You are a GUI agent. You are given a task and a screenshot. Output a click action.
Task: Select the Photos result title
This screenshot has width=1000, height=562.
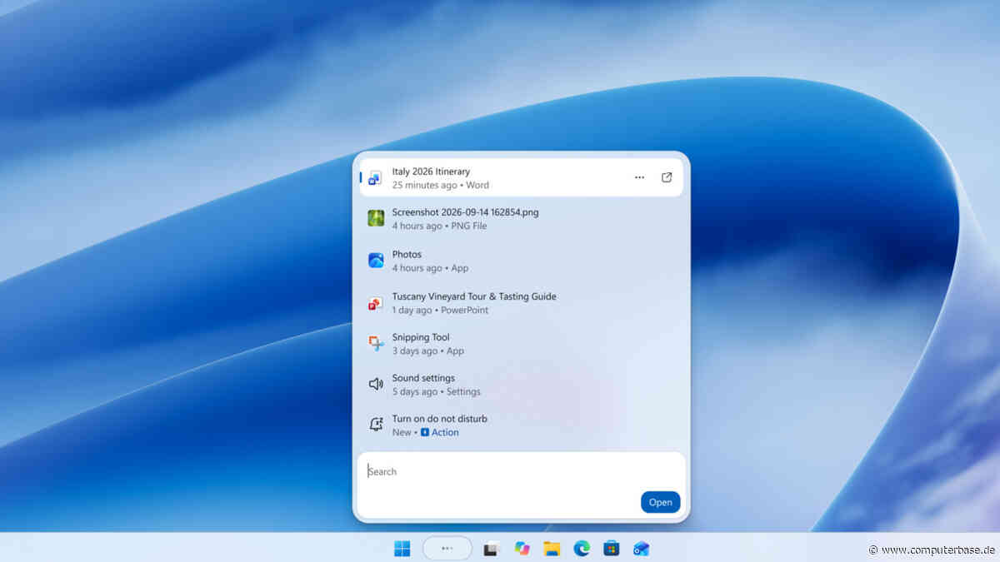(407, 254)
